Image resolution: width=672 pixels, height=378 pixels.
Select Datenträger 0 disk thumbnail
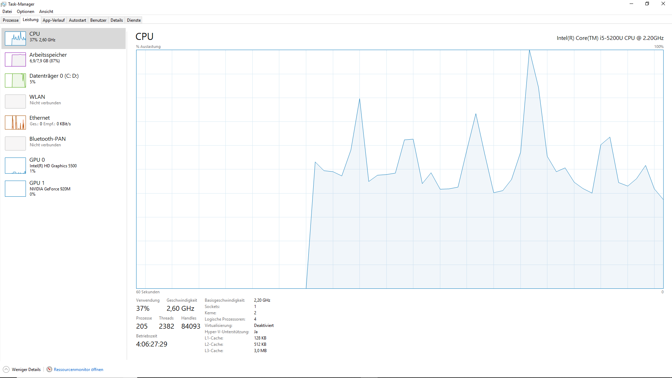15,80
